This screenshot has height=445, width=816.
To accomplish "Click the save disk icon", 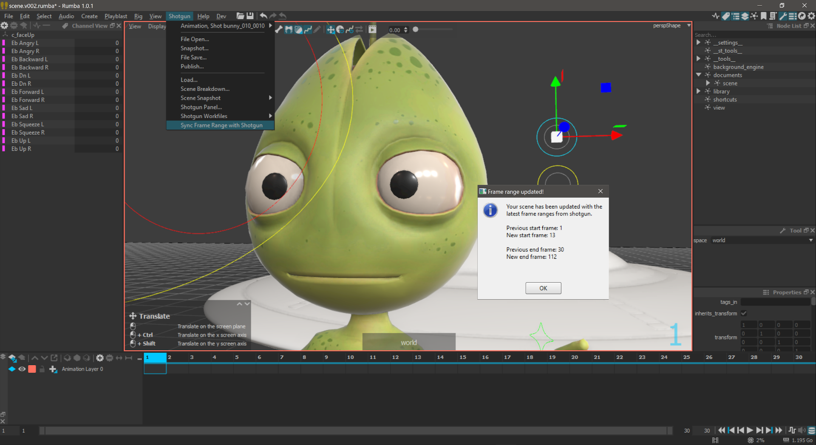I will 250,16.
